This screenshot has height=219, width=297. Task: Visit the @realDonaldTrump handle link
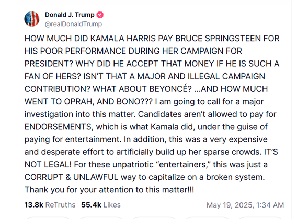coord(73,24)
